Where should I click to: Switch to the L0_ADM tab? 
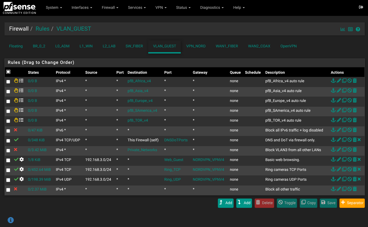point(62,46)
